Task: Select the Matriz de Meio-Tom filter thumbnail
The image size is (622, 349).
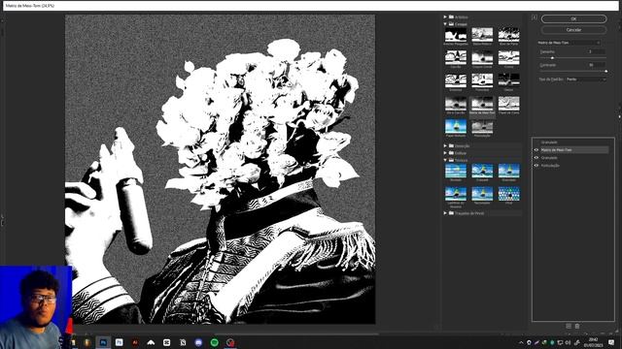Action: pyautogui.click(x=482, y=104)
